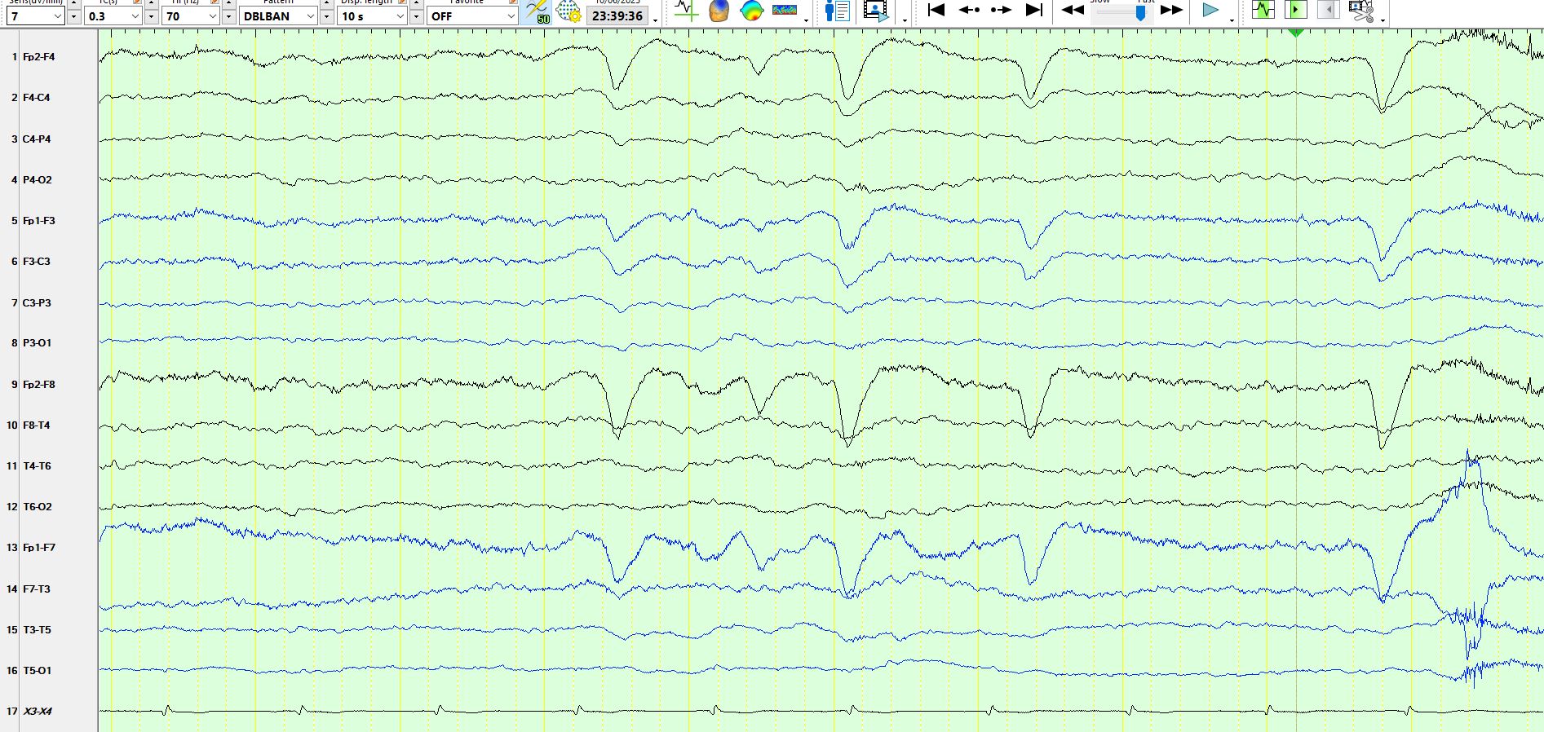This screenshot has height=732, width=1544.
Task: Toggle forward page scroll mode button
Action: click(x=1295, y=10)
